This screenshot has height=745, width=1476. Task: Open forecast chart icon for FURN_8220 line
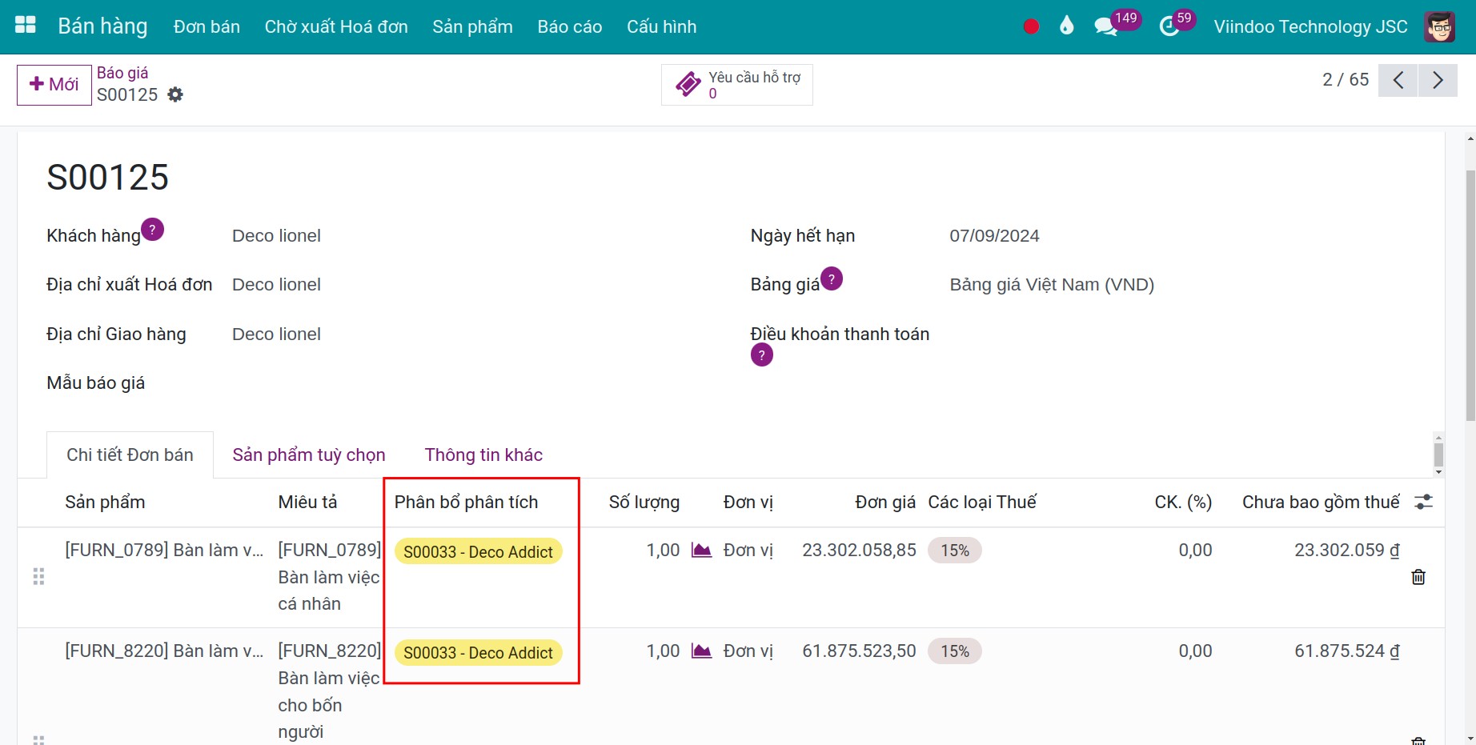pos(701,651)
